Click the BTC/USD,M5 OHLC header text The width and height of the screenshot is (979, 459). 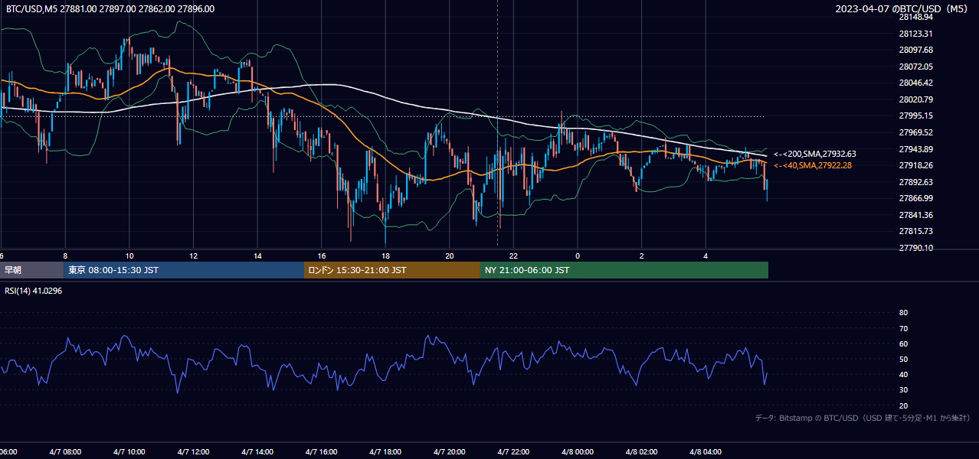pyautogui.click(x=110, y=9)
